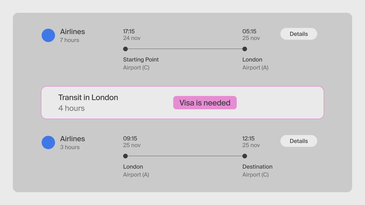Open Details for the 7 hours flight
This screenshot has height=205, width=365.
point(299,34)
